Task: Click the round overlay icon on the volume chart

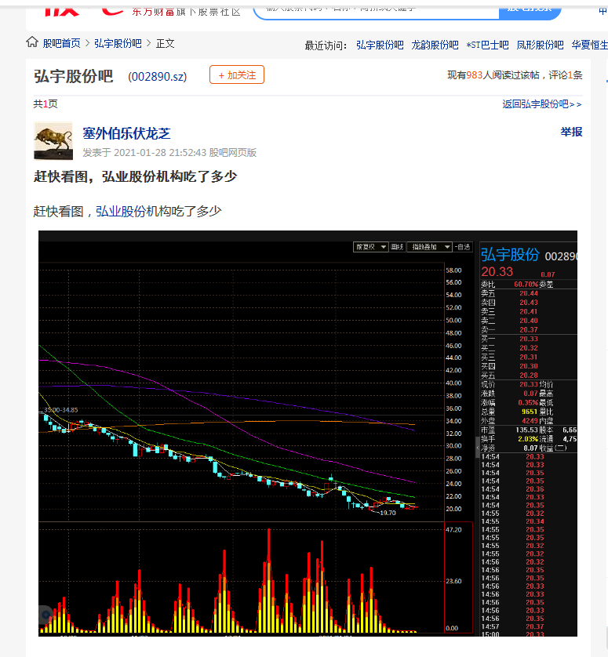Action: pos(46,615)
